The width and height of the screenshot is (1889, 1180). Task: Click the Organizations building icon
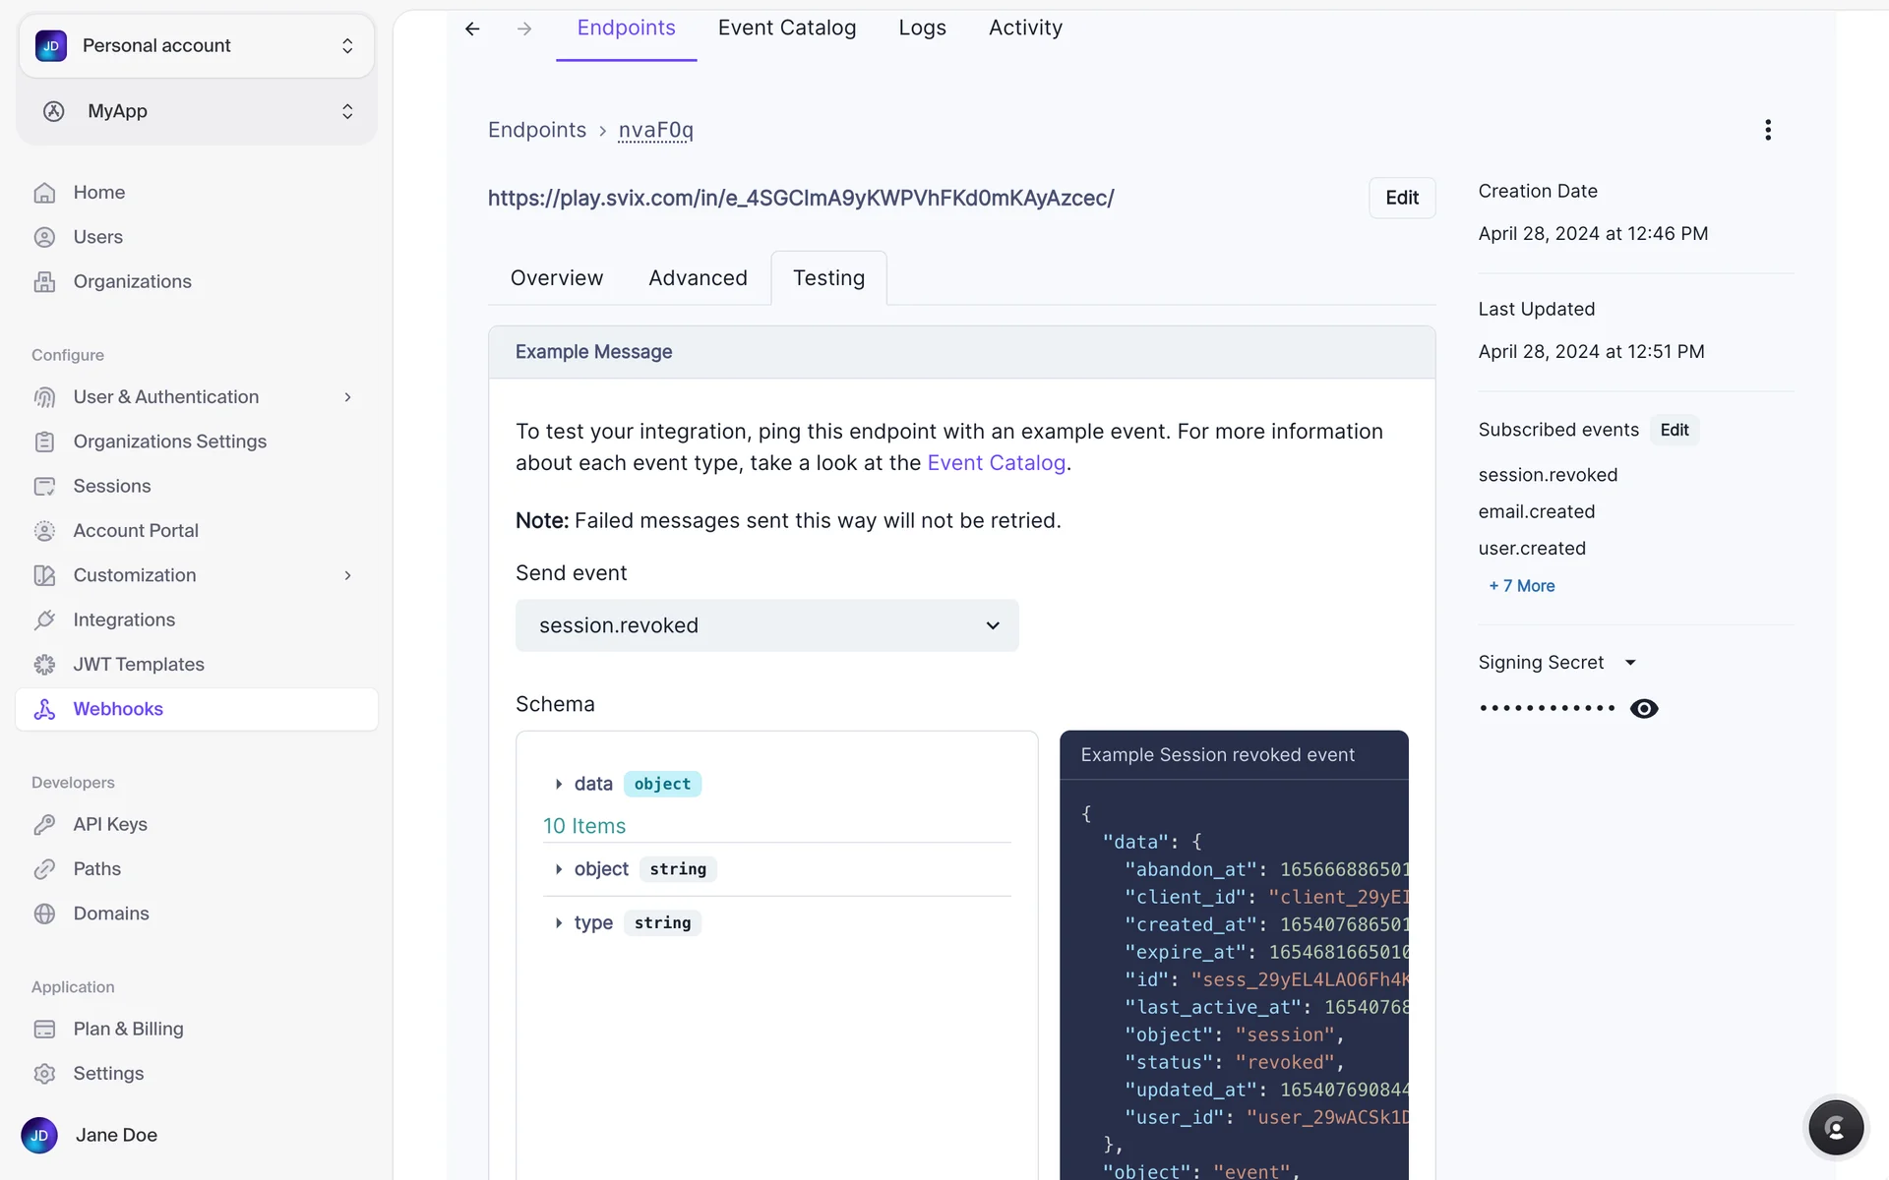[44, 282]
